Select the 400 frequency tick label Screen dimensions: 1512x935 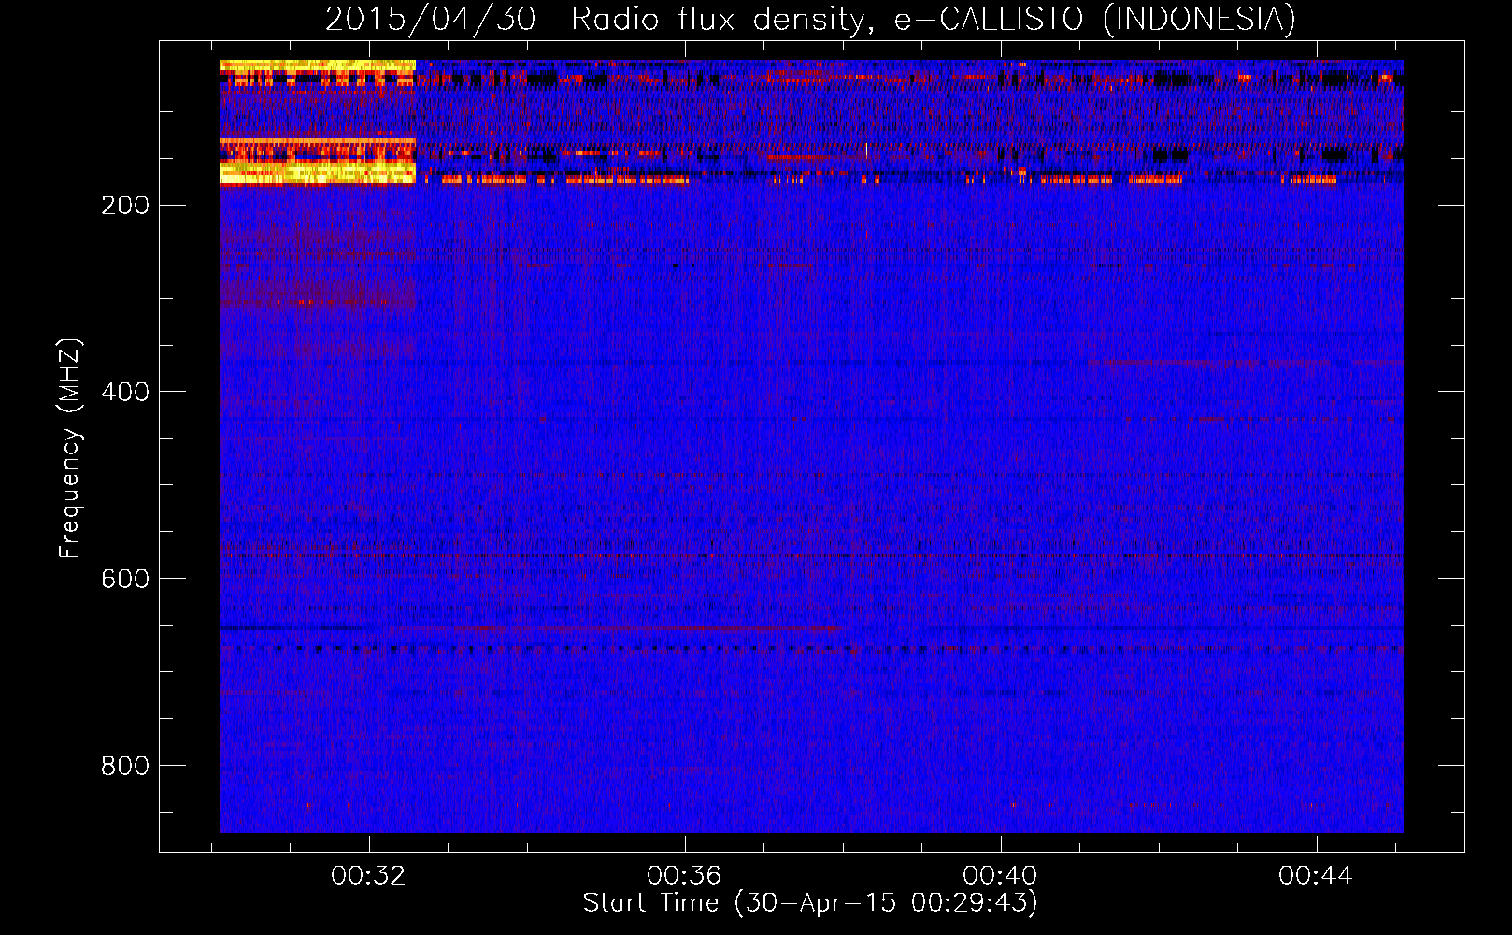(125, 393)
